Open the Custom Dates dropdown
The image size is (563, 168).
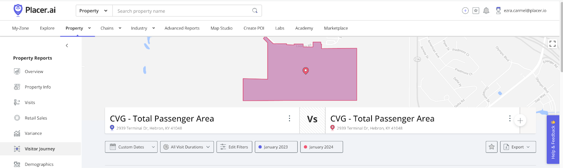pos(131,147)
